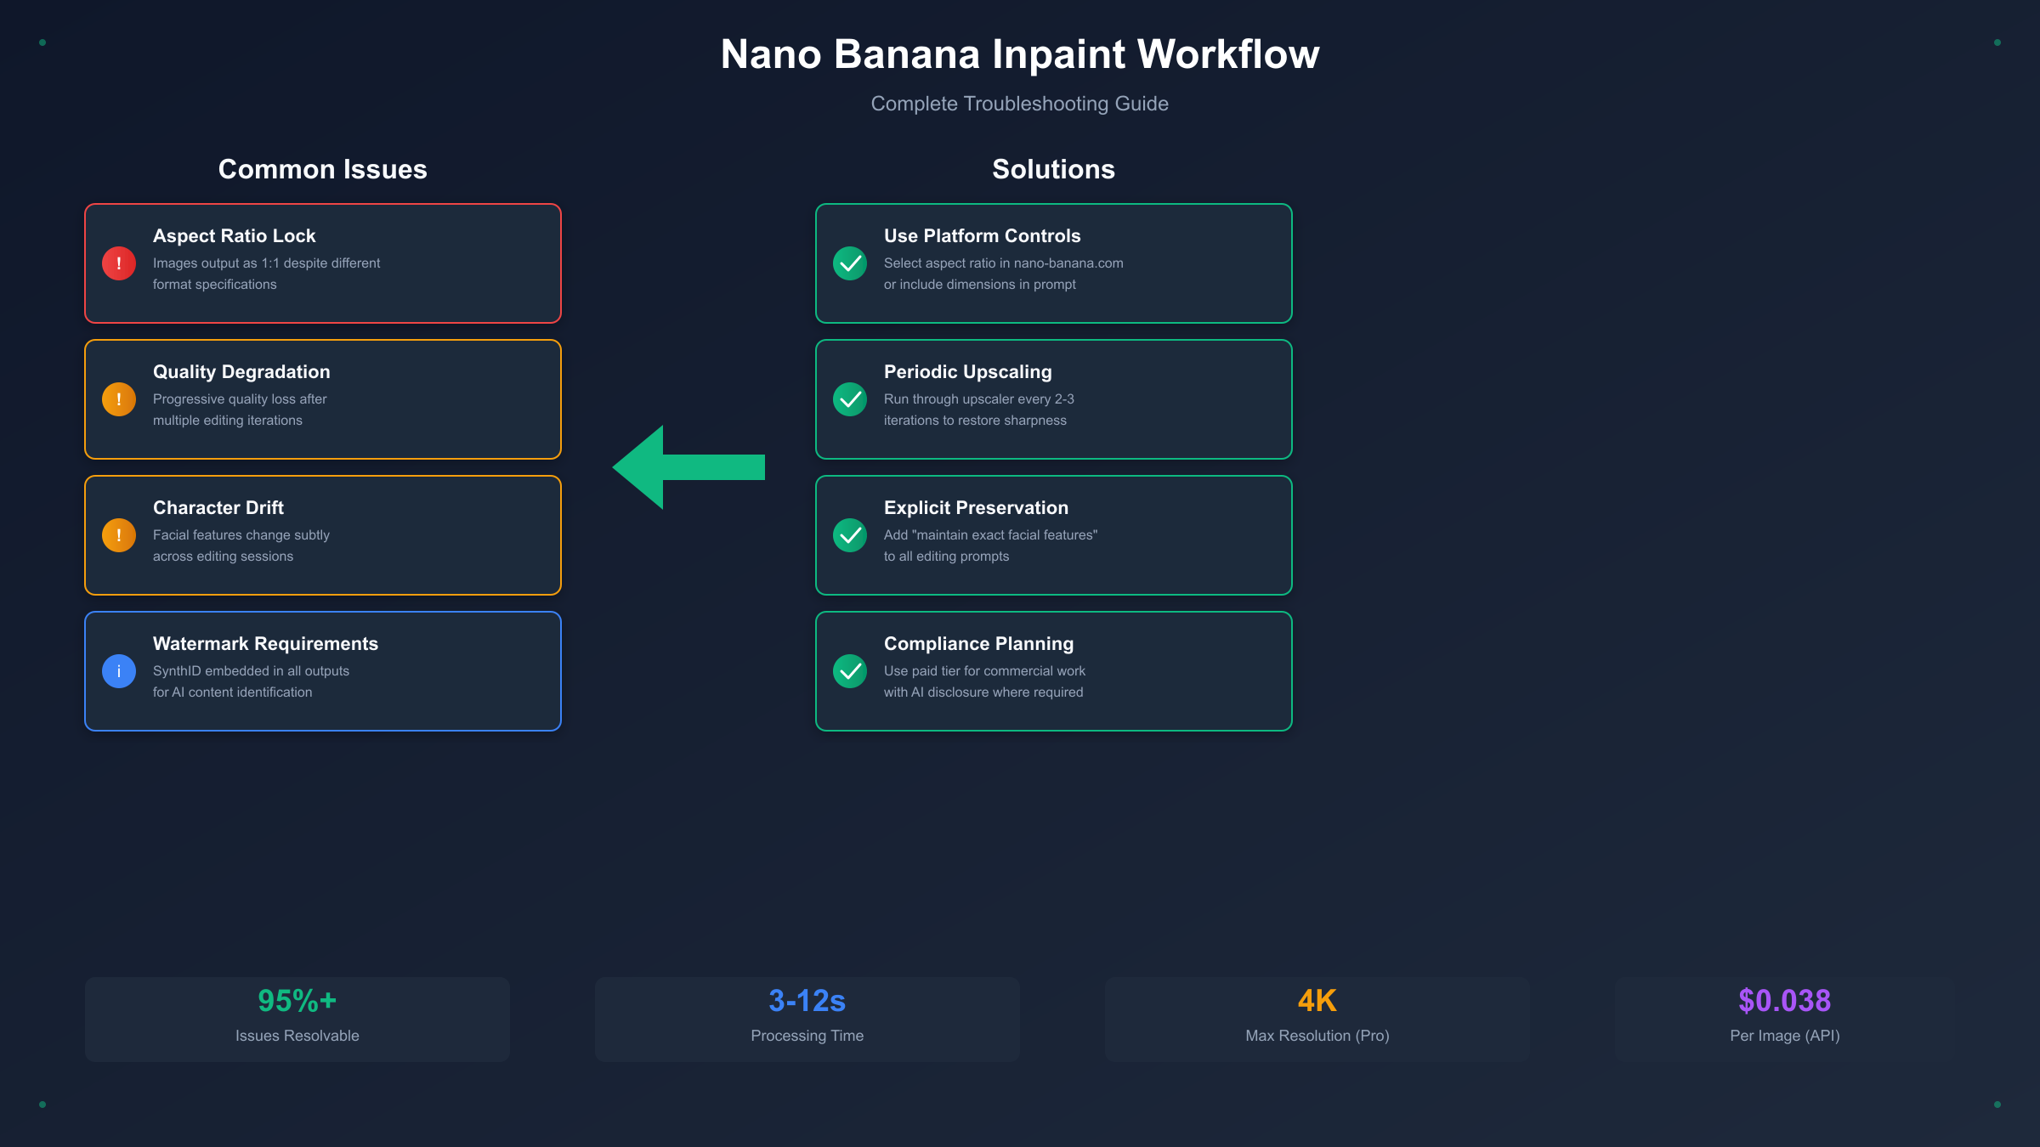
Task: Click the alert icon beside Character Drift
Action: pyautogui.click(x=119, y=535)
